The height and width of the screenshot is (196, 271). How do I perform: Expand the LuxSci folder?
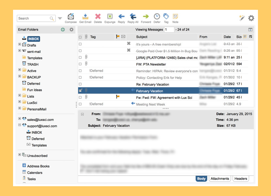click(20, 102)
